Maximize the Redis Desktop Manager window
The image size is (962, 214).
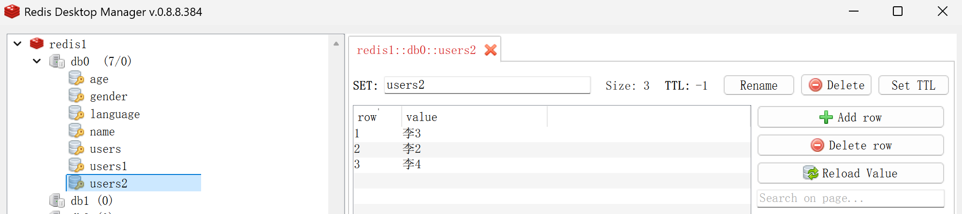point(898,11)
